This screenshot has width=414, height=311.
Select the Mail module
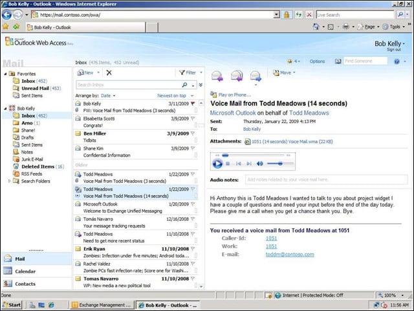pos(36,259)
